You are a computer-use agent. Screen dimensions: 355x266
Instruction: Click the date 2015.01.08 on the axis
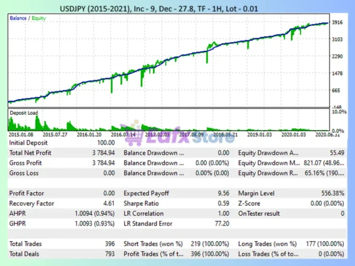[21, 135]
